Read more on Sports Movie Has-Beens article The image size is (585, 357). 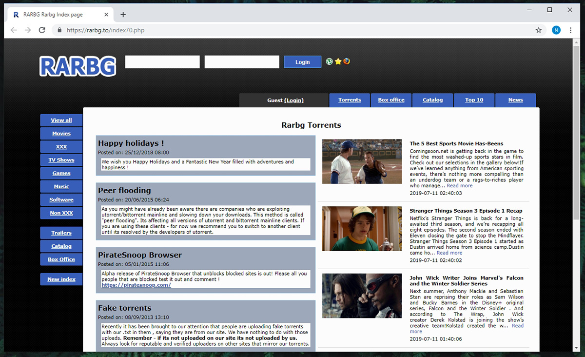(x=460, y=185)
